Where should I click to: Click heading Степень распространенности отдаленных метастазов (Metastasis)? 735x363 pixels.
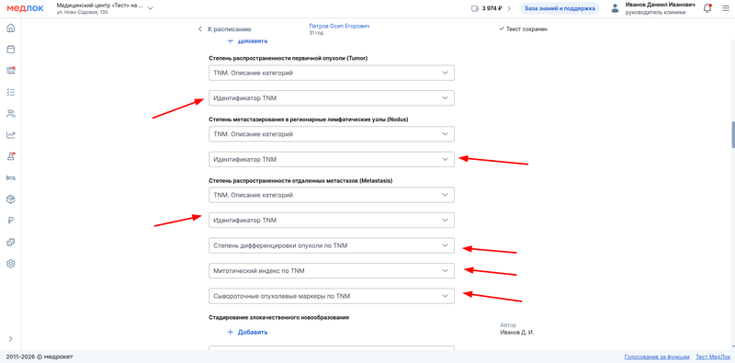300,180
